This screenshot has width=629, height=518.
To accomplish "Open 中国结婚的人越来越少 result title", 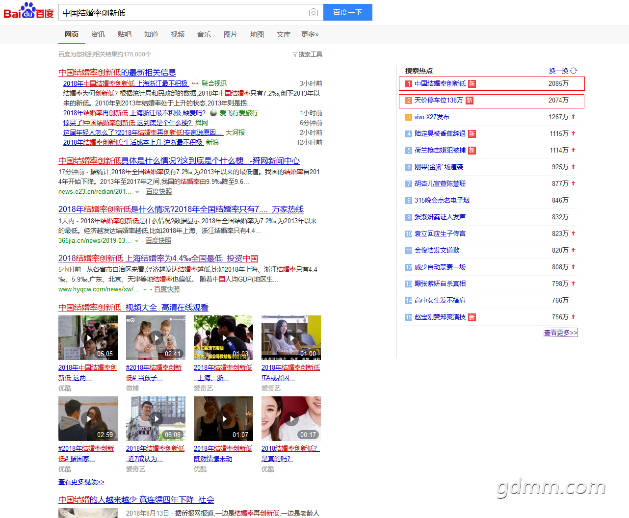I will tap(136, 499).
